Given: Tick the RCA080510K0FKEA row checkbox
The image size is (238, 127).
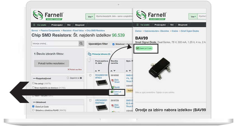Looking at the screenshot, I should click(x=90, y=75).
